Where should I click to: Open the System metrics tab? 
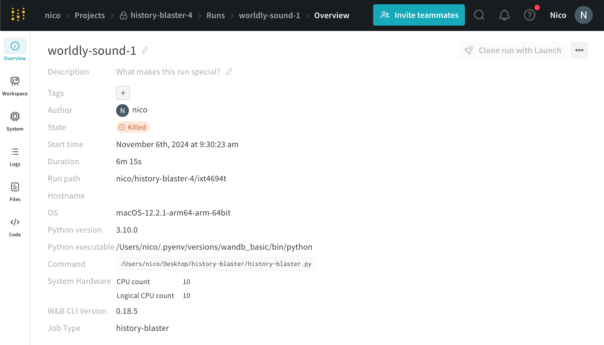coord(15,121)
